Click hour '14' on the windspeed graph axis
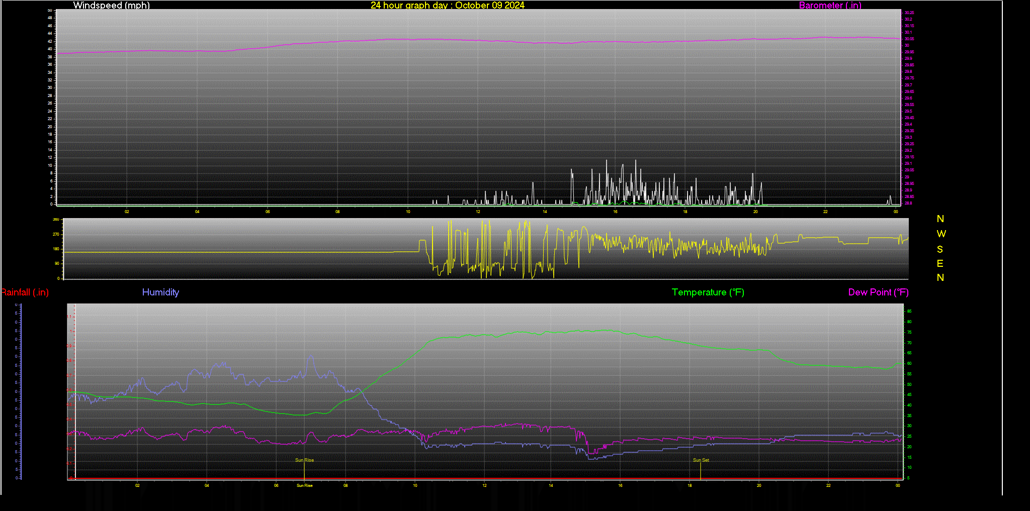Screen dimensions: 1030x511 click(545, 212)
